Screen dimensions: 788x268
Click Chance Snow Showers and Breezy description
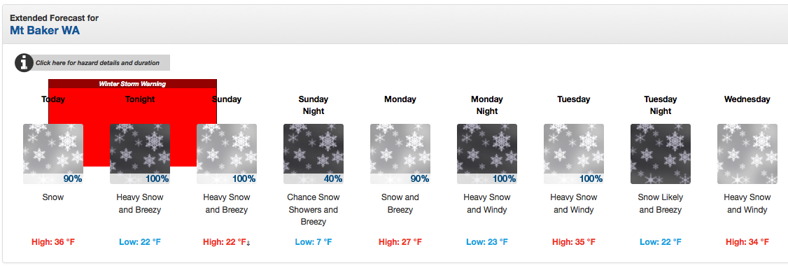pos(314,210)
